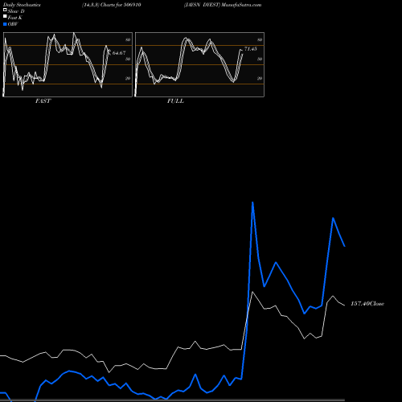Viewport: 402px width, 402px height.
Task: Click the white close-price line's highest peak
Action: [x=252, y=292]
